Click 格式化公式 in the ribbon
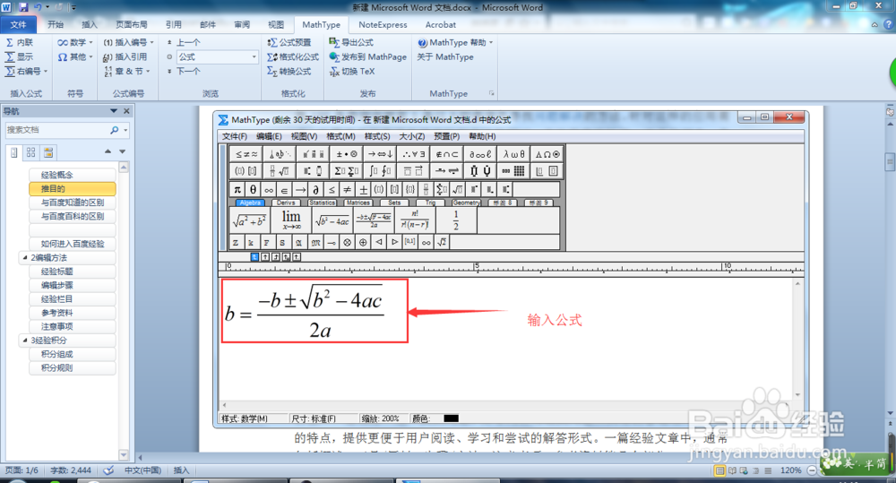The image size is (896, 483). point(293,56)
